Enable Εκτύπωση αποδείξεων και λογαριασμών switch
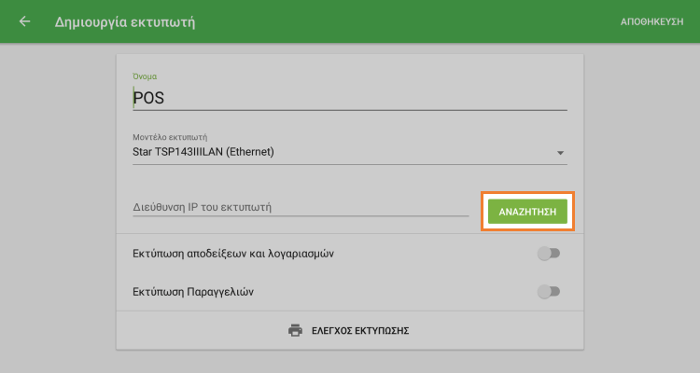 [549, 253]
